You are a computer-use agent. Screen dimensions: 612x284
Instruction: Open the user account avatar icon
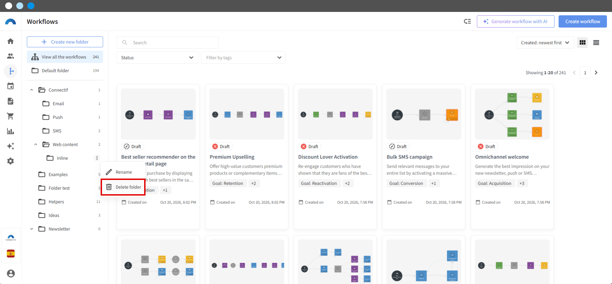[11, 273]
